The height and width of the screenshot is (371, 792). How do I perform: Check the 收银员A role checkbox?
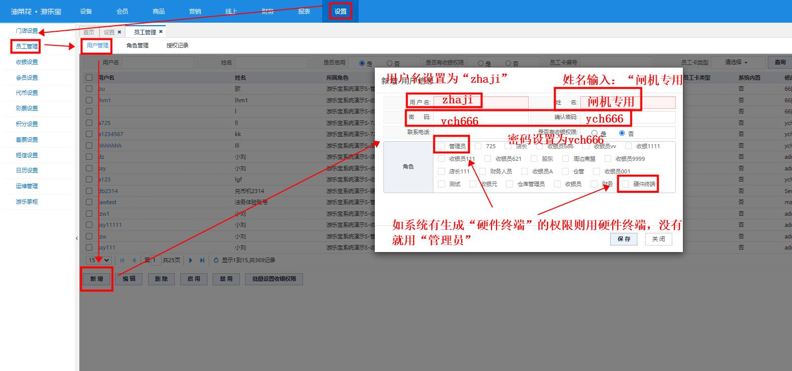click(x=524, y=171)
